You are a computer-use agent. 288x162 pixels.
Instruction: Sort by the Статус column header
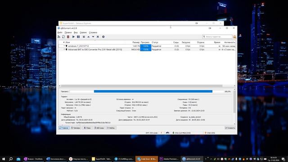tap(155, 42)
